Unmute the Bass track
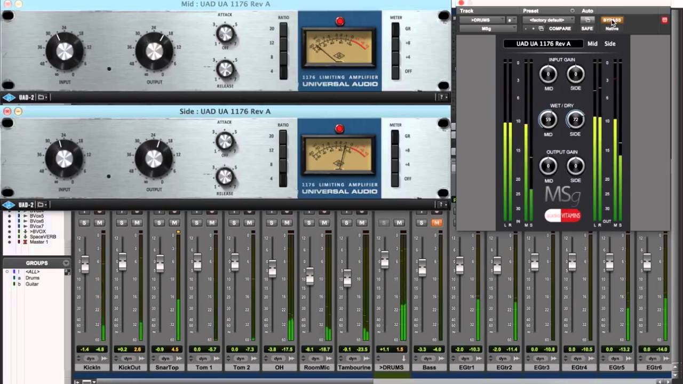The width and height of the screenshot is (683, 384). click(x=436, y=222)
